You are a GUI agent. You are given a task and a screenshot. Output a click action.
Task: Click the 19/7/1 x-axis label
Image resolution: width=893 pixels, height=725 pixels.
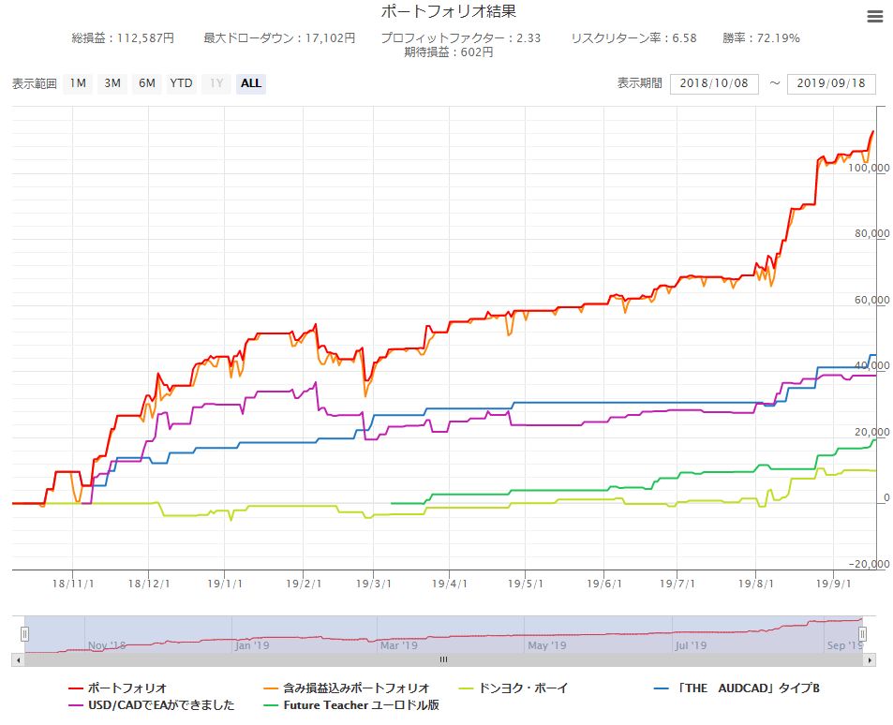tap(677, 584)
